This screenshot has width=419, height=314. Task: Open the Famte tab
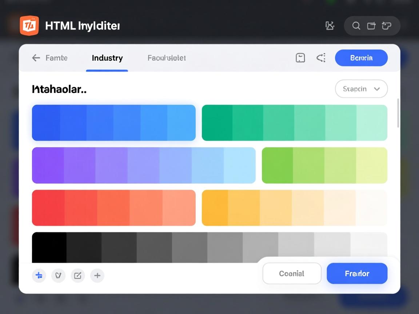[x=56, y=58]
